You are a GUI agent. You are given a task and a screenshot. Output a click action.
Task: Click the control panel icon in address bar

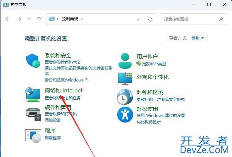[x=52, y=19]
